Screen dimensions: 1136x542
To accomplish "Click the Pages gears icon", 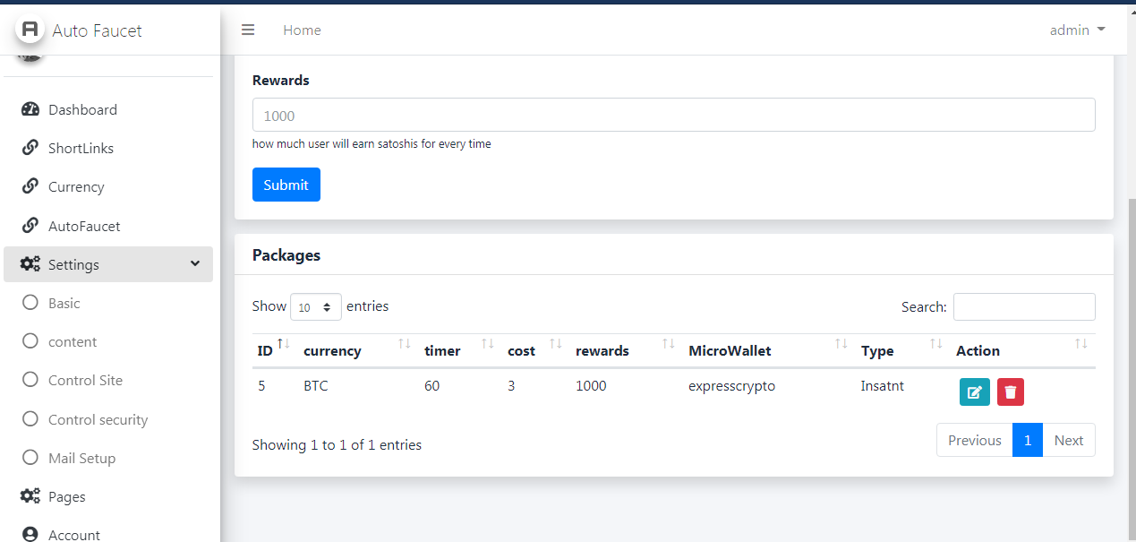I will [30, 496].
